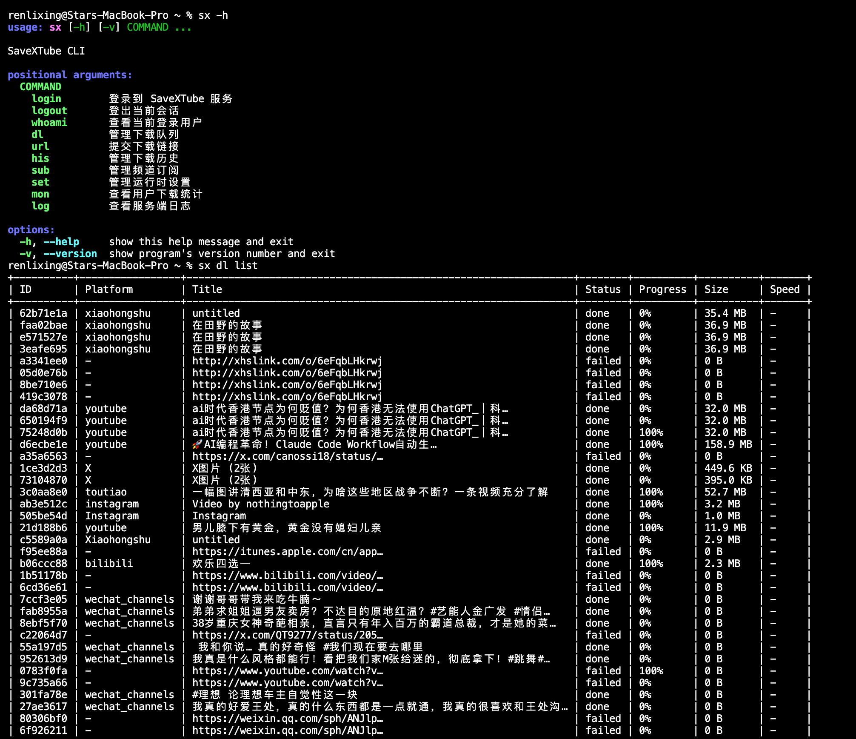Click the x.com/QT9277/status URL
856x739 pixels.
(288, 635)
